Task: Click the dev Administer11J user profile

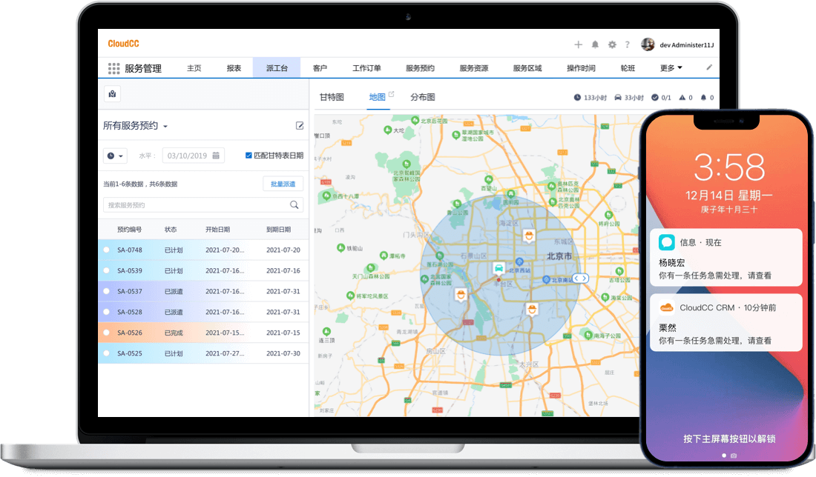Action: pos(677,44)
